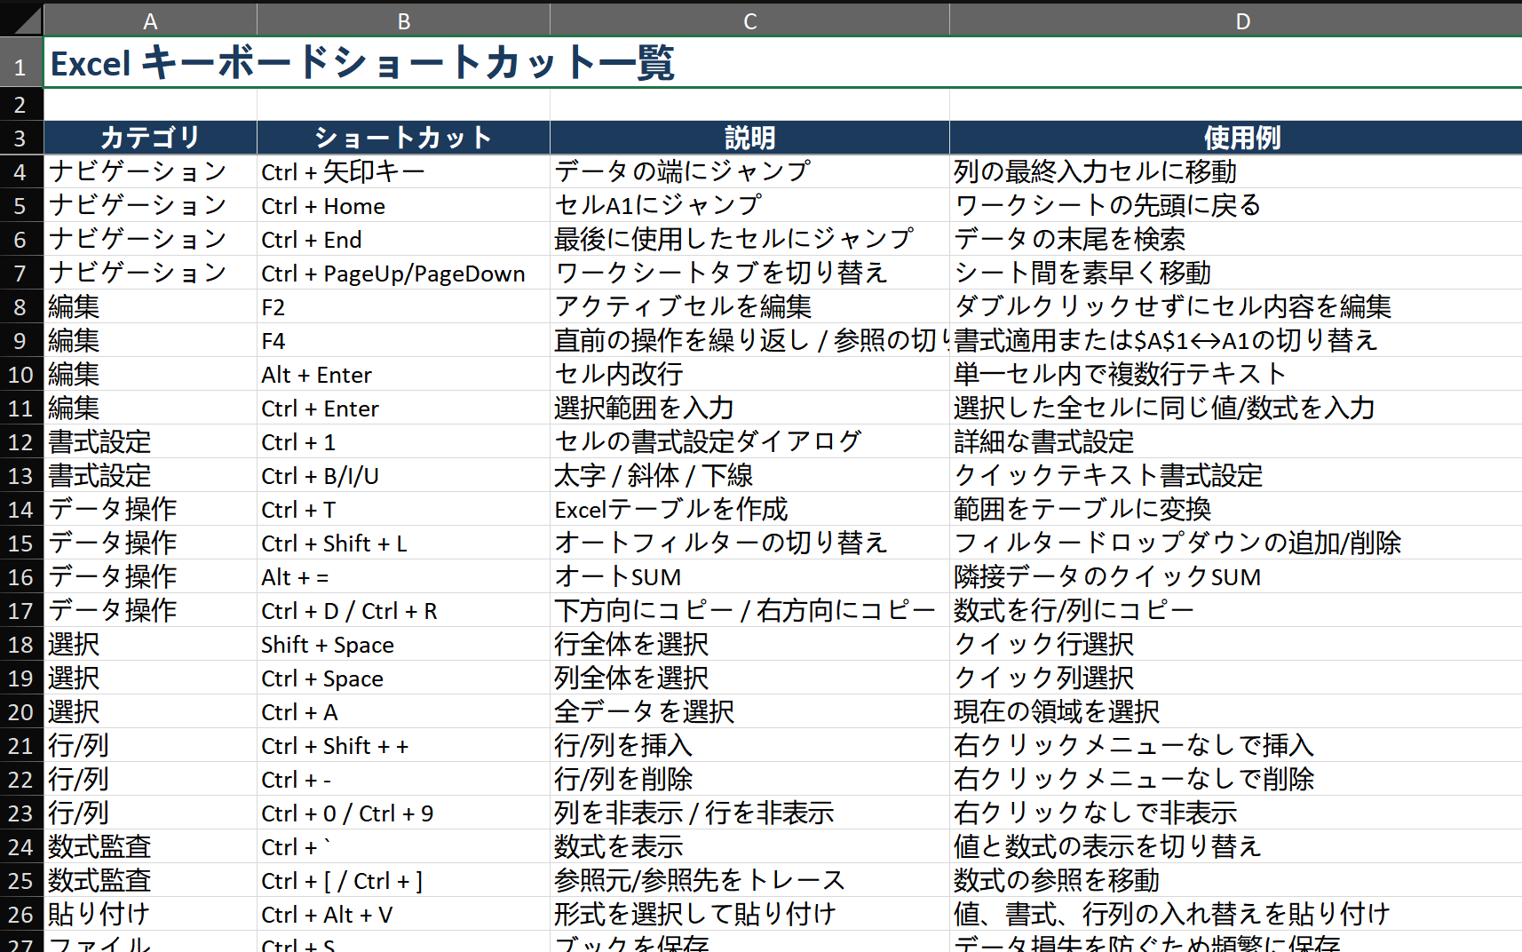The height and width of the screenshot is (952, 1522).
Task: Select the cell 'Ctrl + Shift + +'
Action: coord(403,746)
